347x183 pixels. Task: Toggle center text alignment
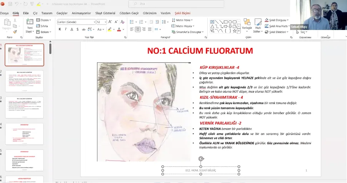click(x=138, y=29)
